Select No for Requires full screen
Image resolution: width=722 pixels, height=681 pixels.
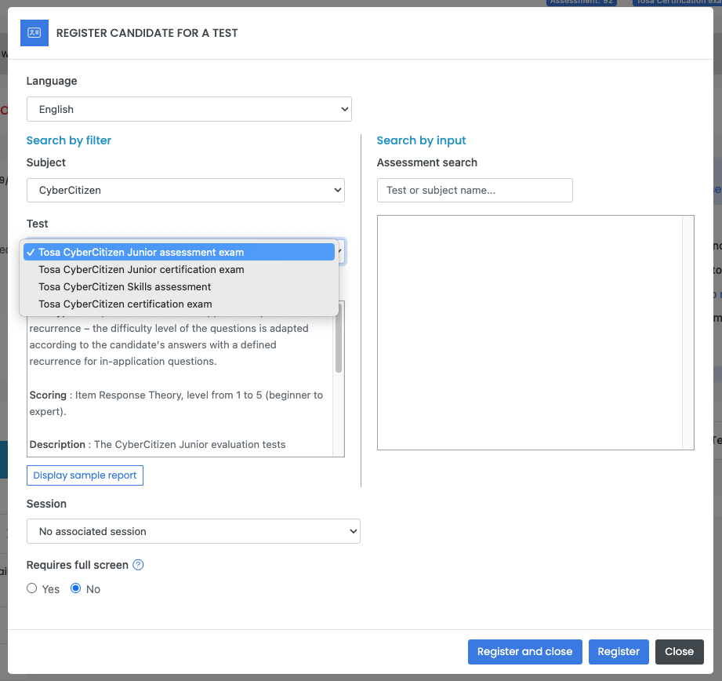(x=75, y=588)
